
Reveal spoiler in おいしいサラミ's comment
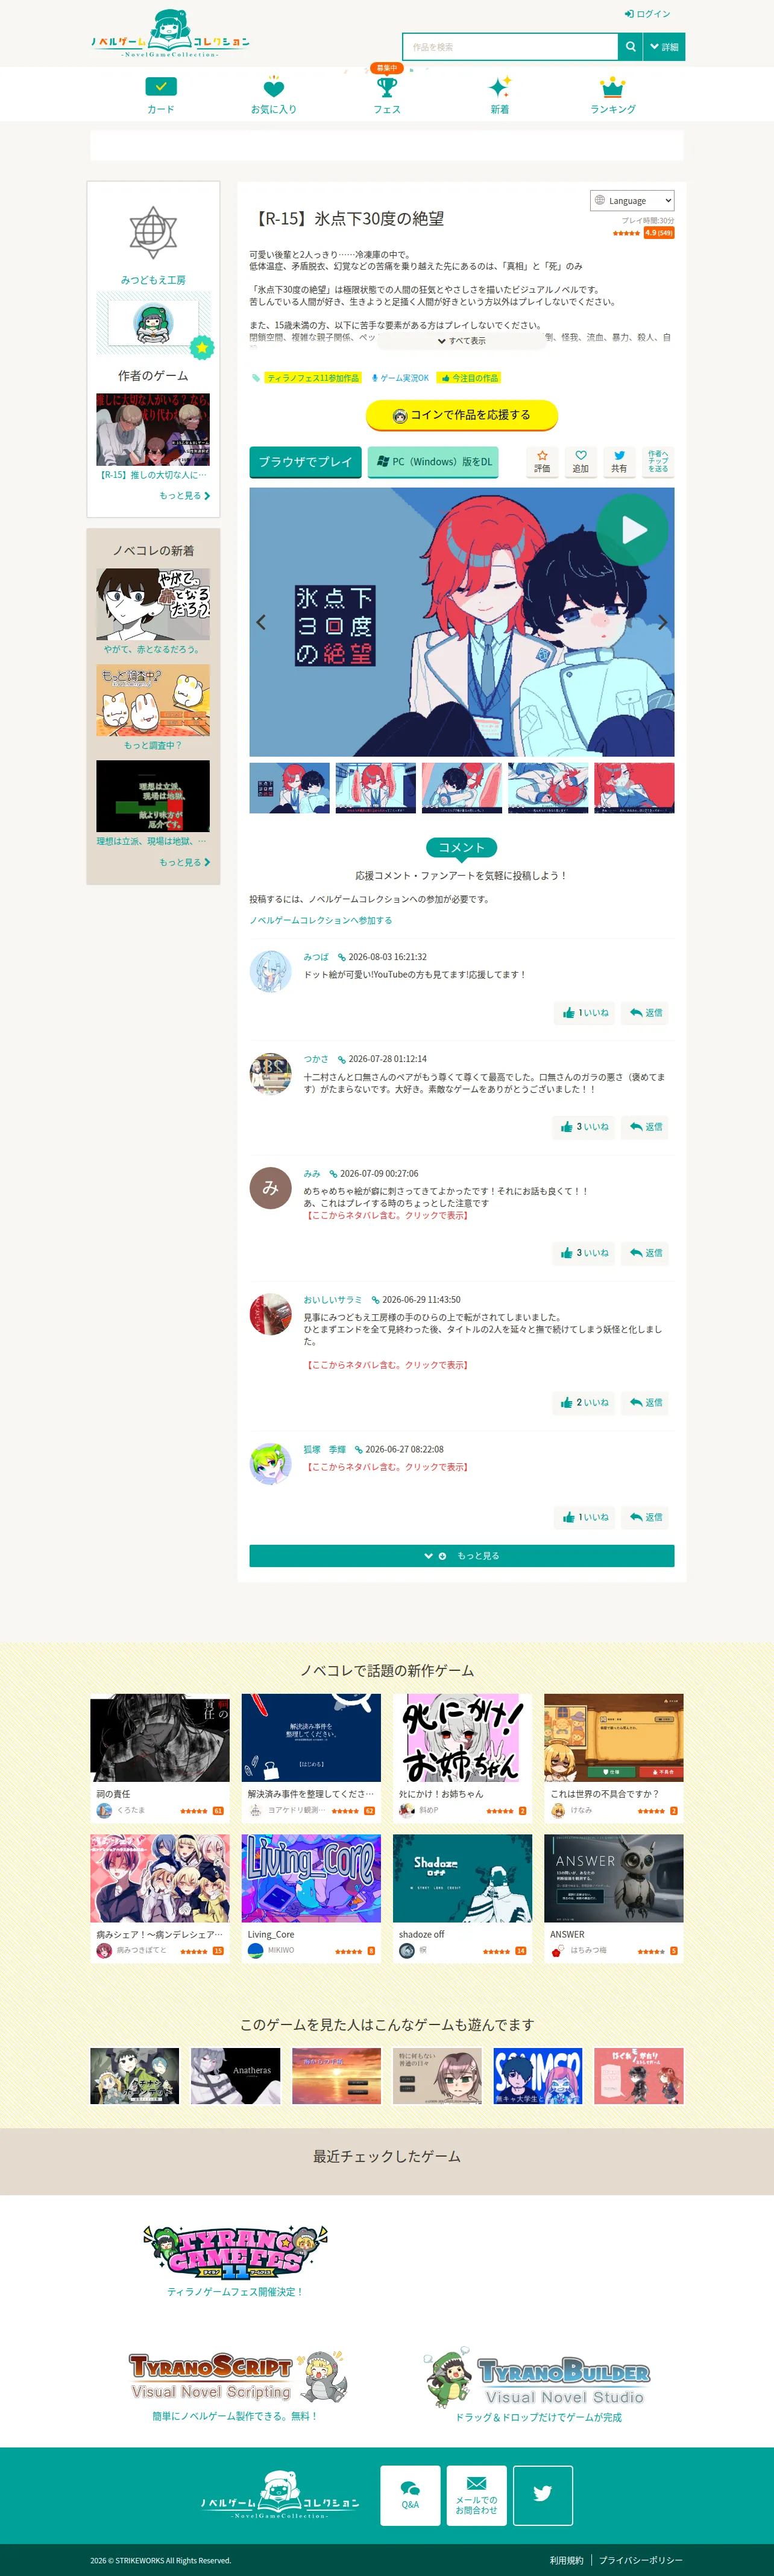[x=386, y=1365]
